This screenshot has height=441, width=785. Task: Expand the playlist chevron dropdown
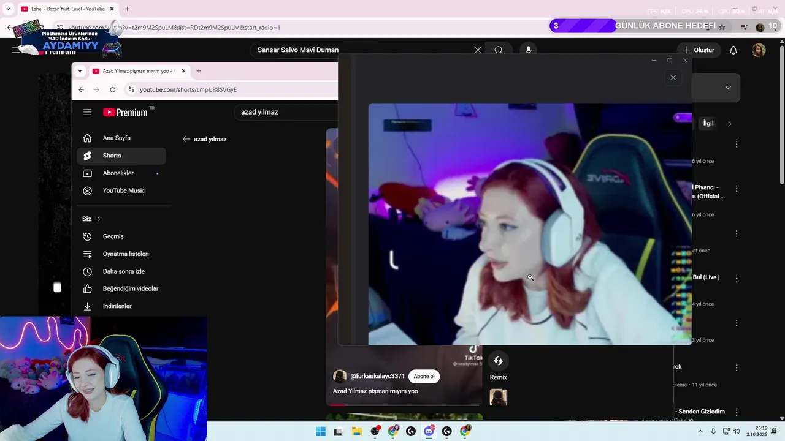[728, 88]
